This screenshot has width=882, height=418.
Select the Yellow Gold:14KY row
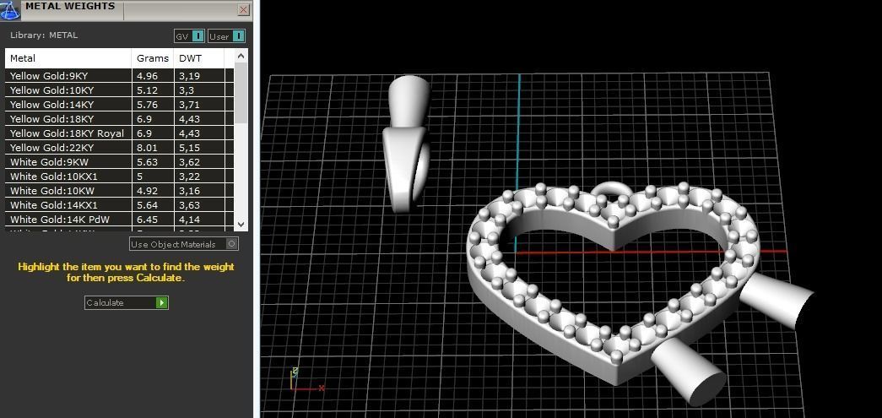coord(120,105)
